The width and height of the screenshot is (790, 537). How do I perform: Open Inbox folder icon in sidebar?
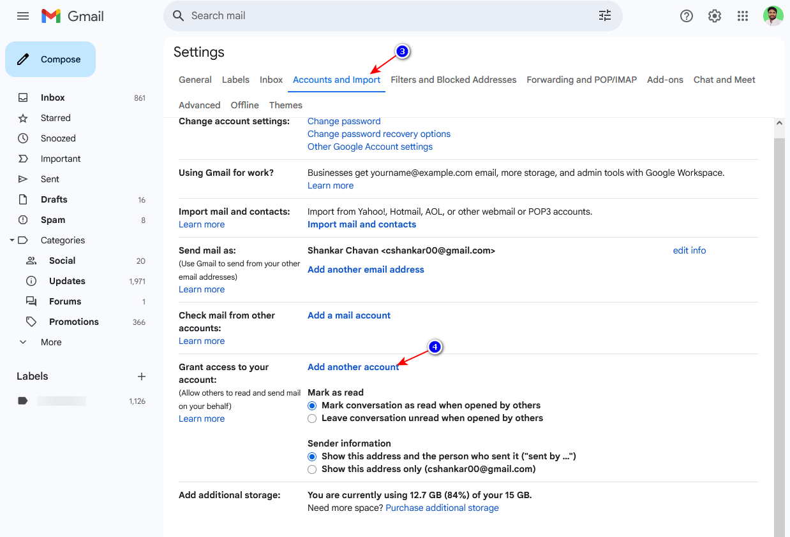[23, 97]
